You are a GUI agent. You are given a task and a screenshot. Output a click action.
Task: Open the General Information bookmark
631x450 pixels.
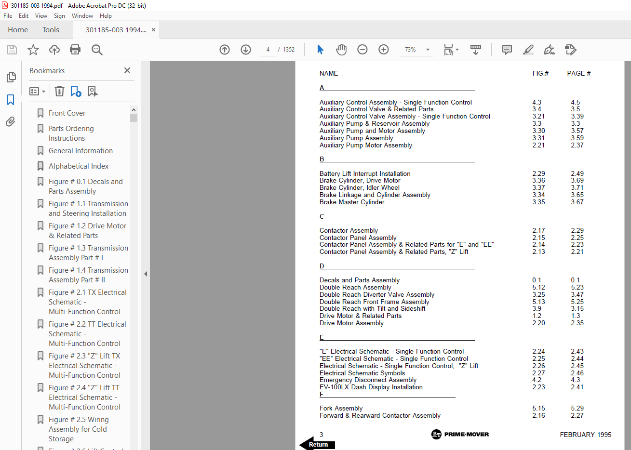81,151
